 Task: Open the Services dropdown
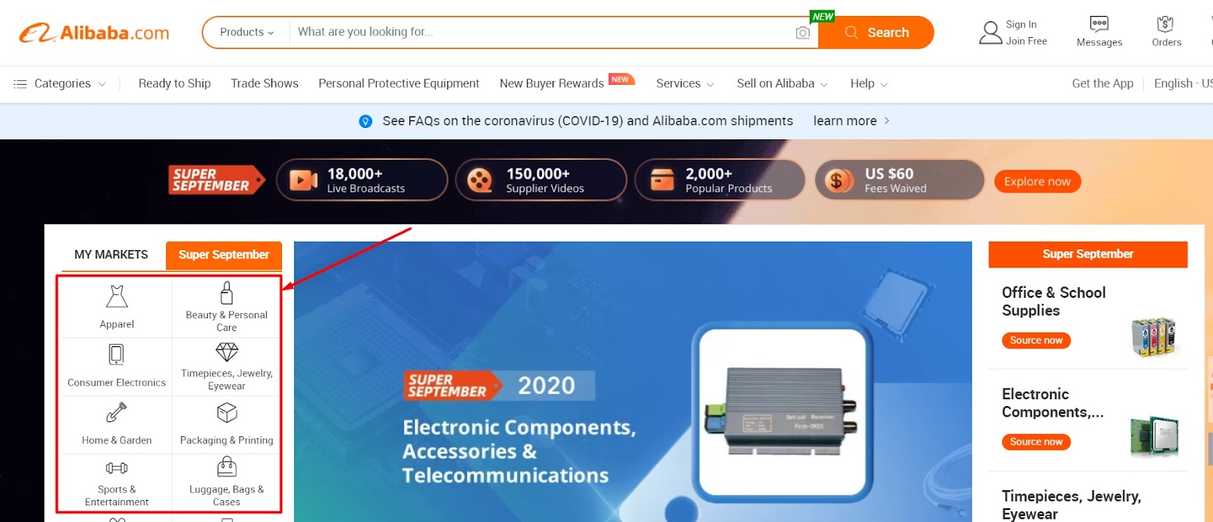[685, 83]
